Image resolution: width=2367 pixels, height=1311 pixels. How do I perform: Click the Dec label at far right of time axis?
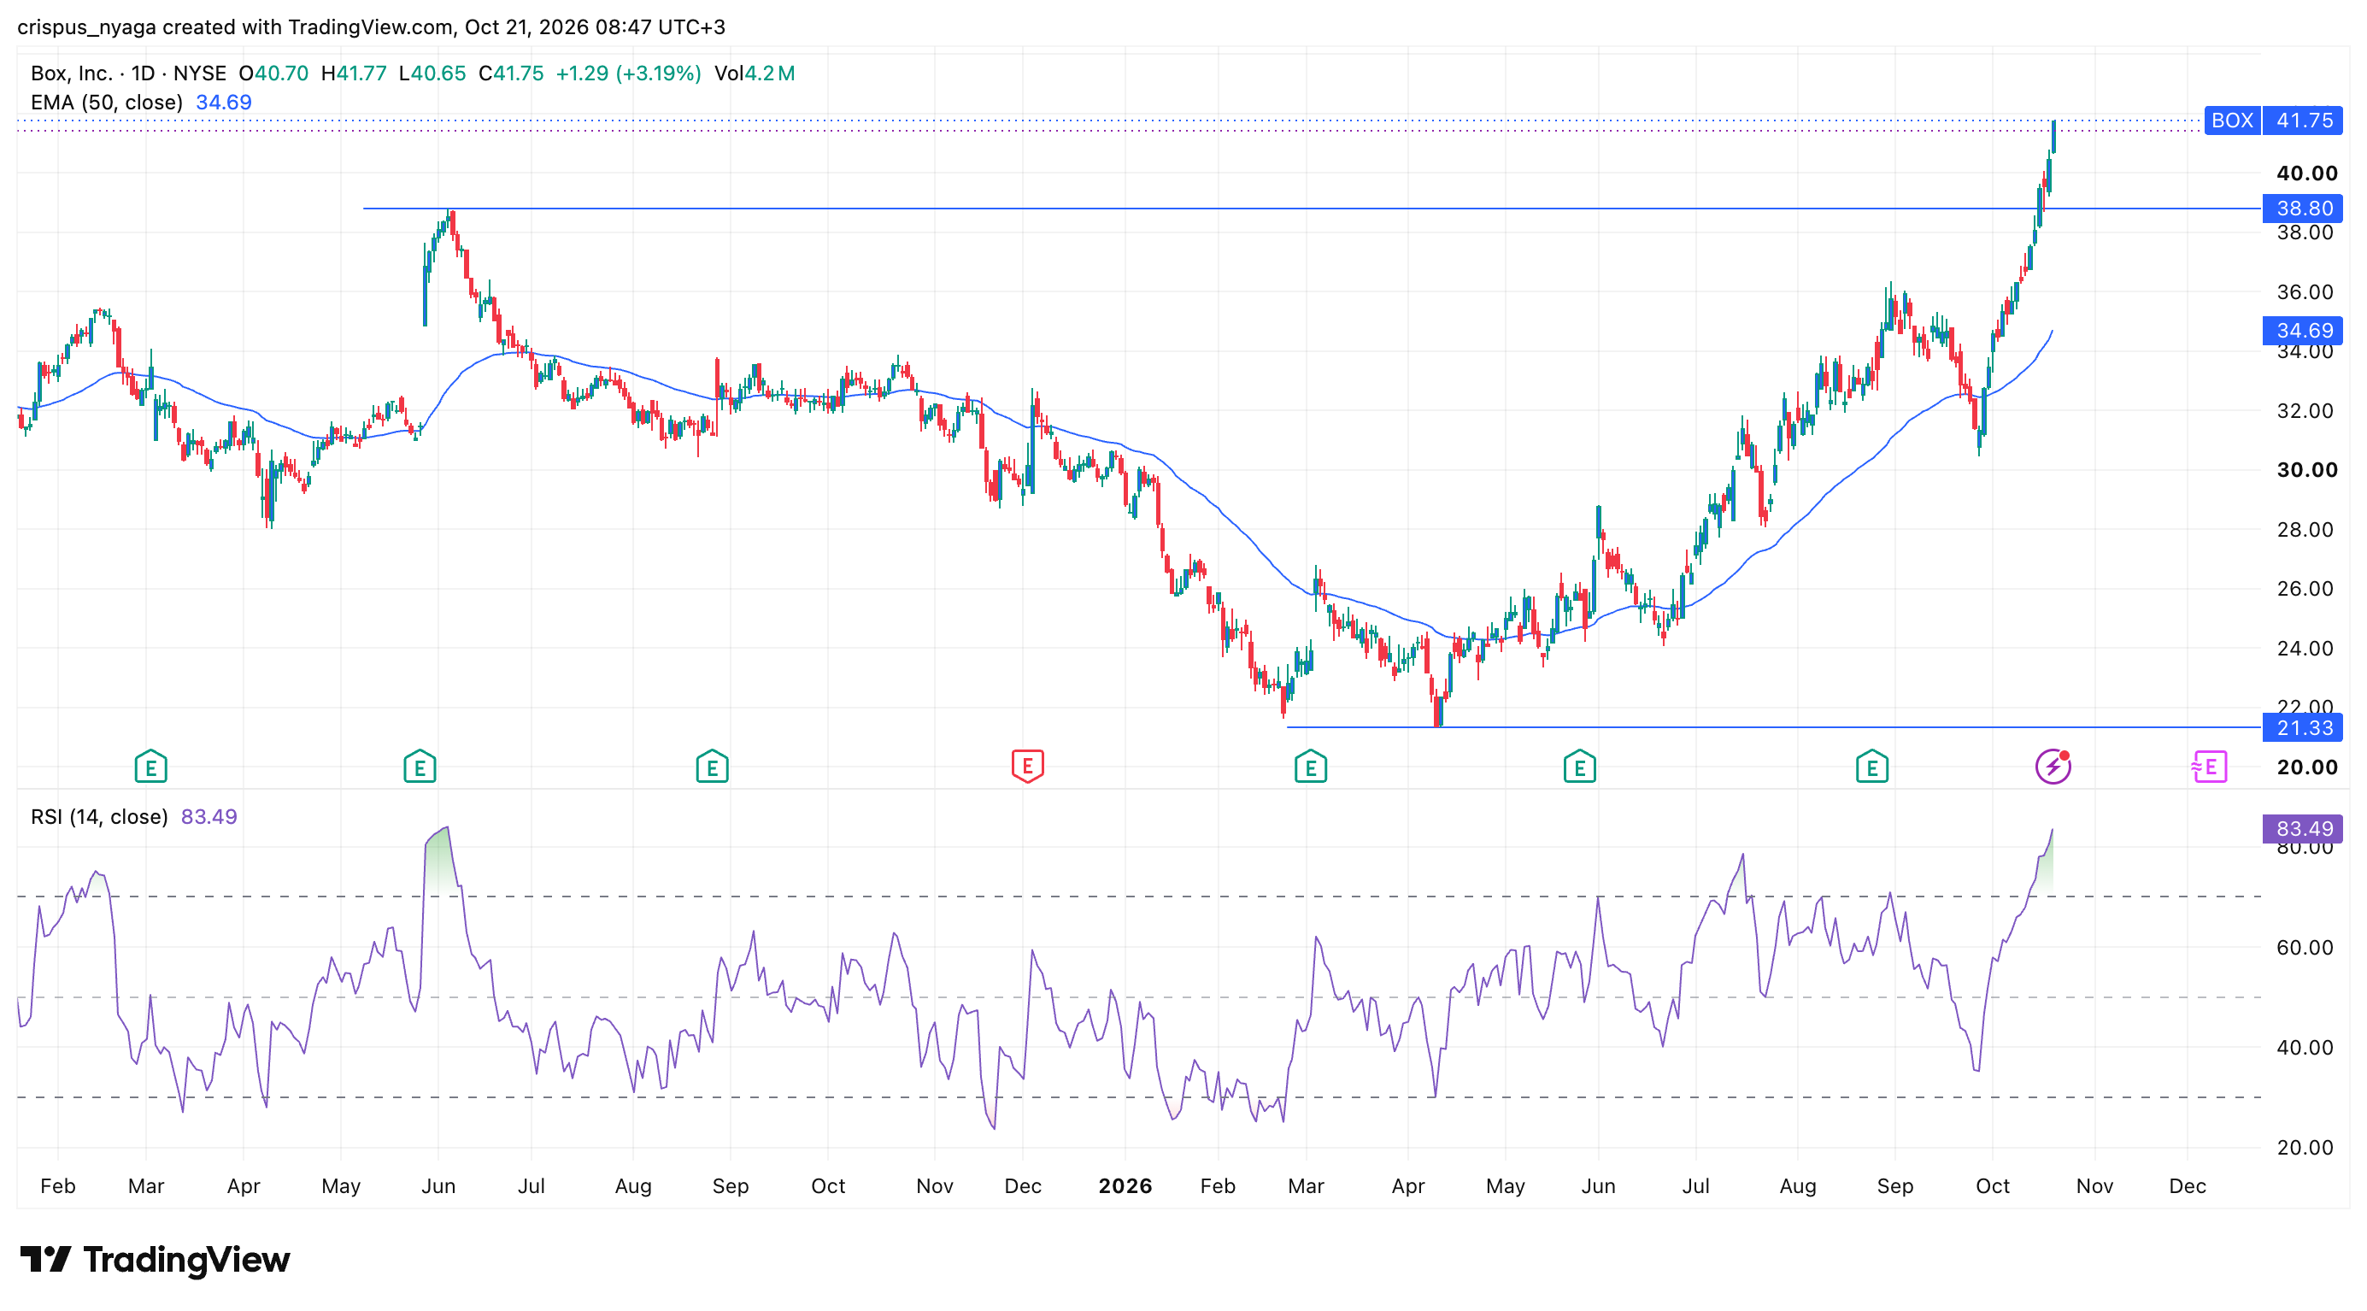[2187, 1186]
